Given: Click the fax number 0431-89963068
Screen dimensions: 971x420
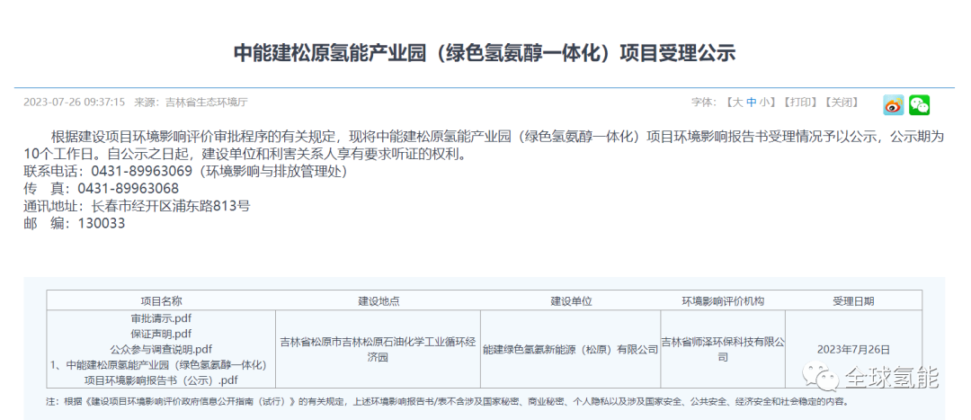Looking at the screenshot, I should (129, 189).
